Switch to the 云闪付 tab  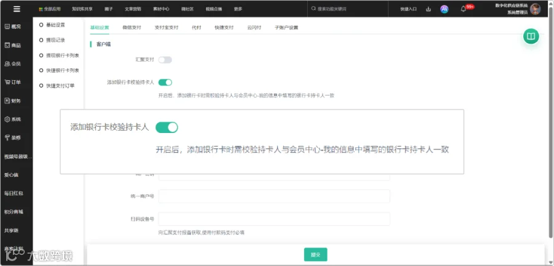tap(254, 28)
